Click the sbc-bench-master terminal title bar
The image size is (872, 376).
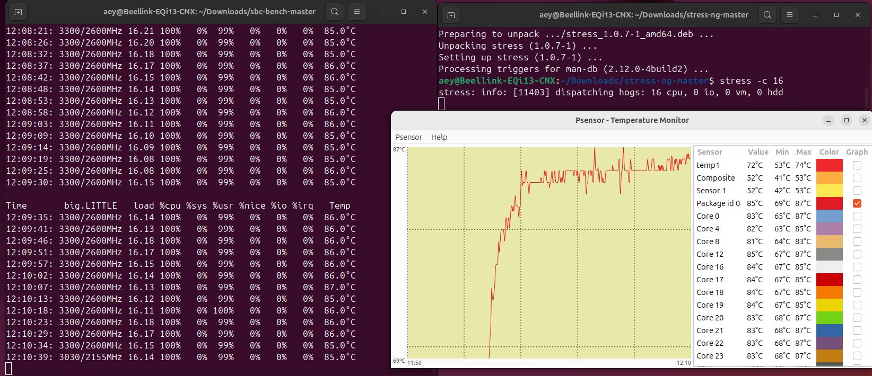tap(209, 12)
